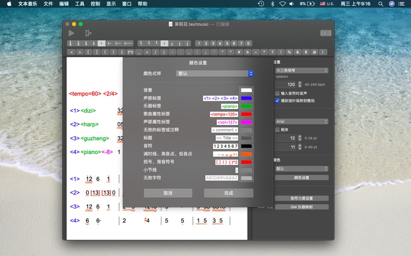Insert the { }*2 repeat symbol
This screenshot has width=411, height=256.
[130, 52]
